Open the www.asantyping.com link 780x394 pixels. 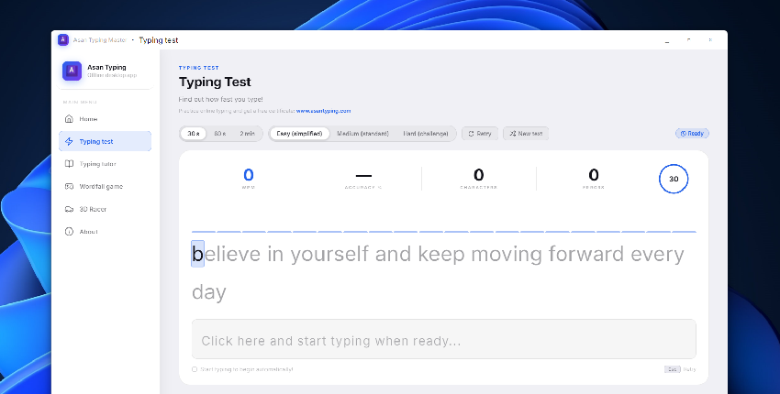pyautogui.click(x=323, y=111)
